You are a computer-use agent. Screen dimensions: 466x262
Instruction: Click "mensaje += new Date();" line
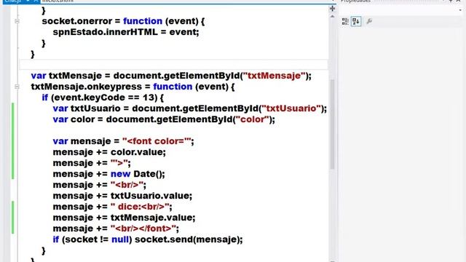click(x=108, y=174)
